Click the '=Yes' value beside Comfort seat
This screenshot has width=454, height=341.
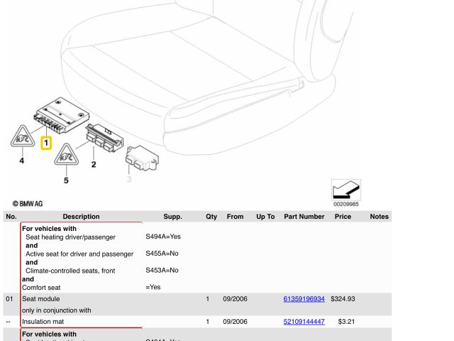153,287
